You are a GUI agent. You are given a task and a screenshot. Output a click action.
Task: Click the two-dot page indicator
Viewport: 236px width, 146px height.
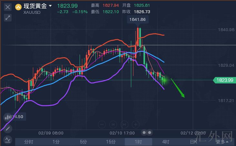point(147,133)
